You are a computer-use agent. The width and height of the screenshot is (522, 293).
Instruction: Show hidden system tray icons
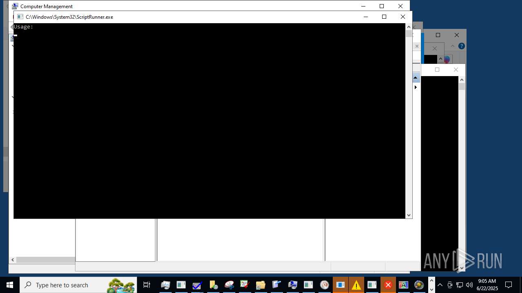(x=440, y=285)
